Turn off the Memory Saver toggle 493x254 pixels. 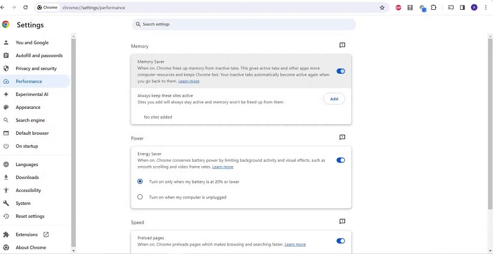click(x=341, y=71)
